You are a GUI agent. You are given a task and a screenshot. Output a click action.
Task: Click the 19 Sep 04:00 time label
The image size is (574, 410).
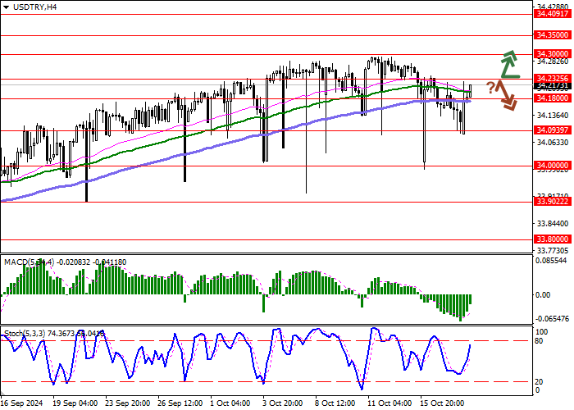[75, 403]
